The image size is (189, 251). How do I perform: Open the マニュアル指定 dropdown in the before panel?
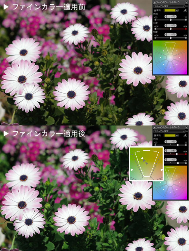[169, 6]
